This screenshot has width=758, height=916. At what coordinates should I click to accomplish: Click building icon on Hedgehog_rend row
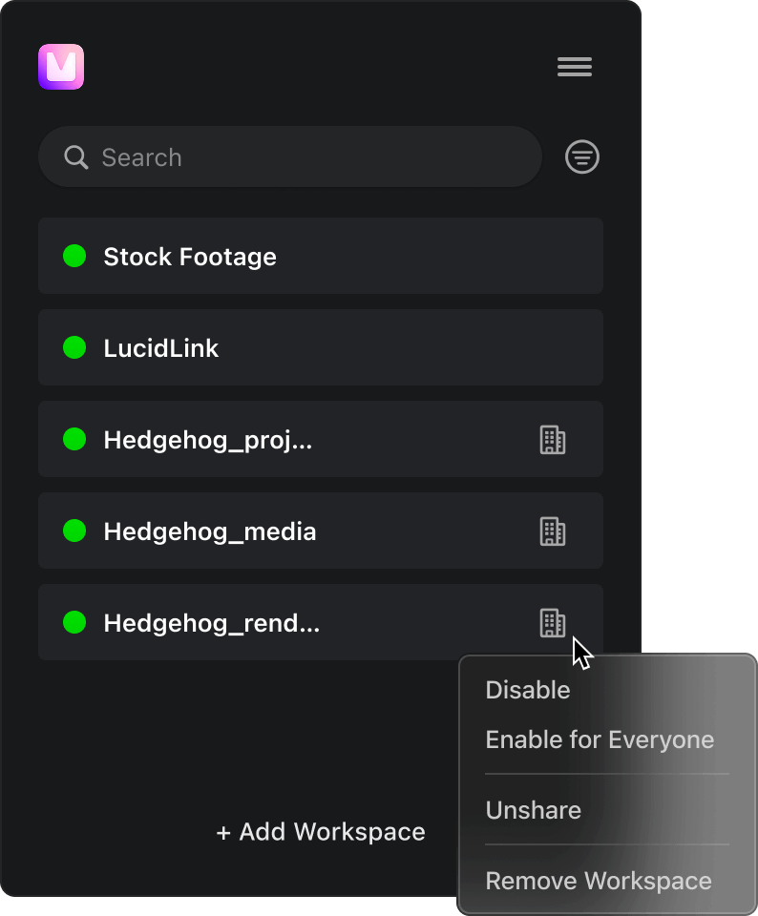(x=553, y=623)
